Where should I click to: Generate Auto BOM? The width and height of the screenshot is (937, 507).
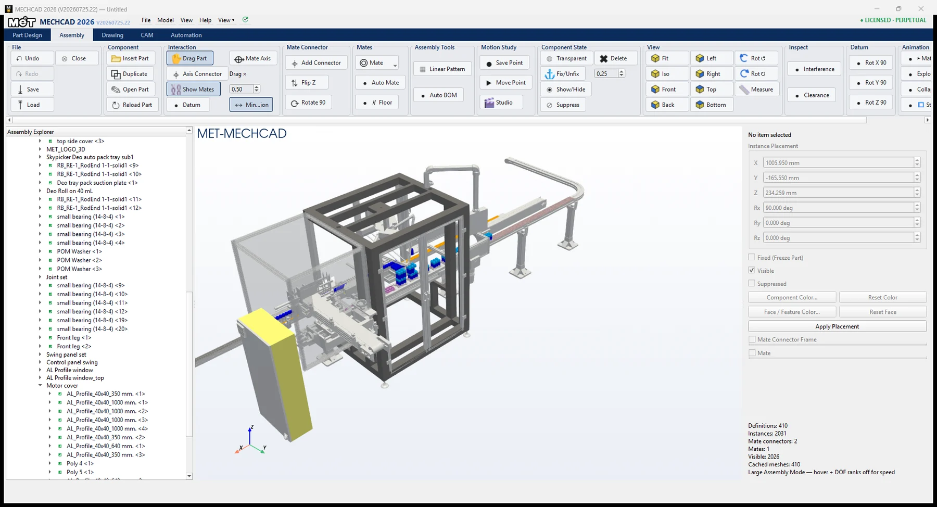(438, 95)
